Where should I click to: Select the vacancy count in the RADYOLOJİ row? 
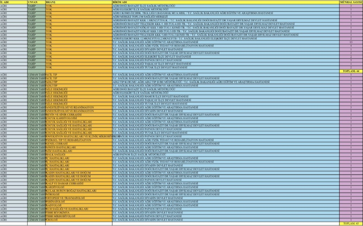[x=351, y=205]
